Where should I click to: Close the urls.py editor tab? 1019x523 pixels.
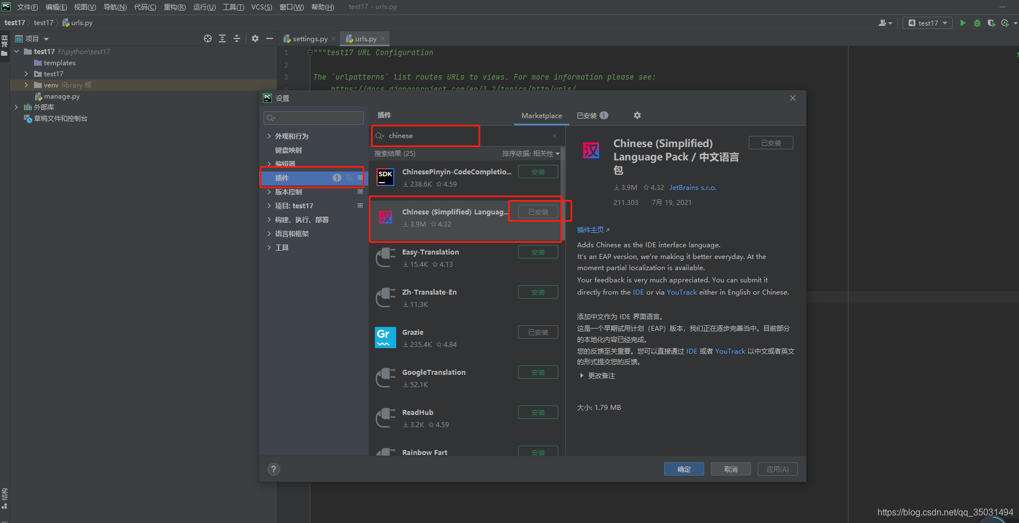(x=383, y=38)
